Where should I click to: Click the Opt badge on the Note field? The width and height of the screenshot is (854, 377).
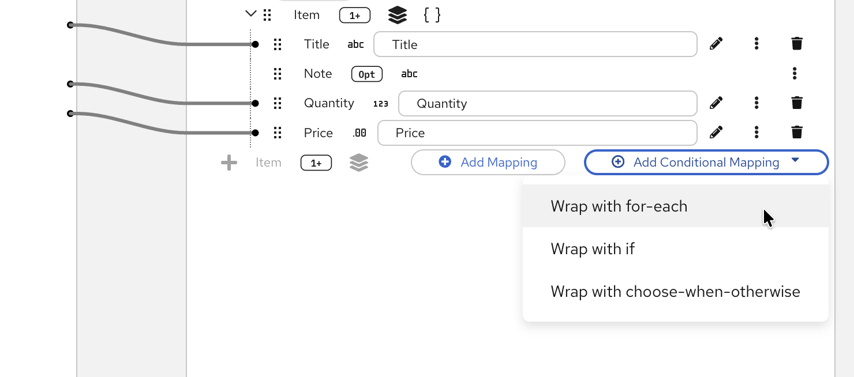point(366,74)
